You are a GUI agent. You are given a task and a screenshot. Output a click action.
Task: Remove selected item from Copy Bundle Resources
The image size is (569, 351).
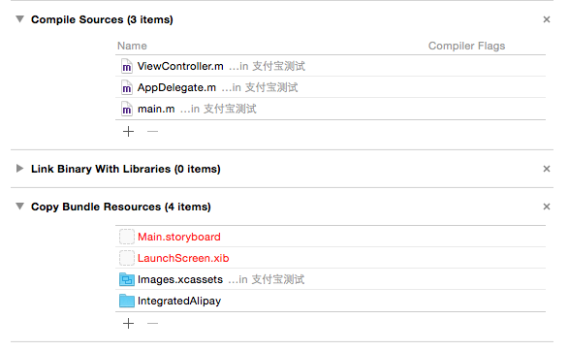pyautogui.click(x=153, y=324)
